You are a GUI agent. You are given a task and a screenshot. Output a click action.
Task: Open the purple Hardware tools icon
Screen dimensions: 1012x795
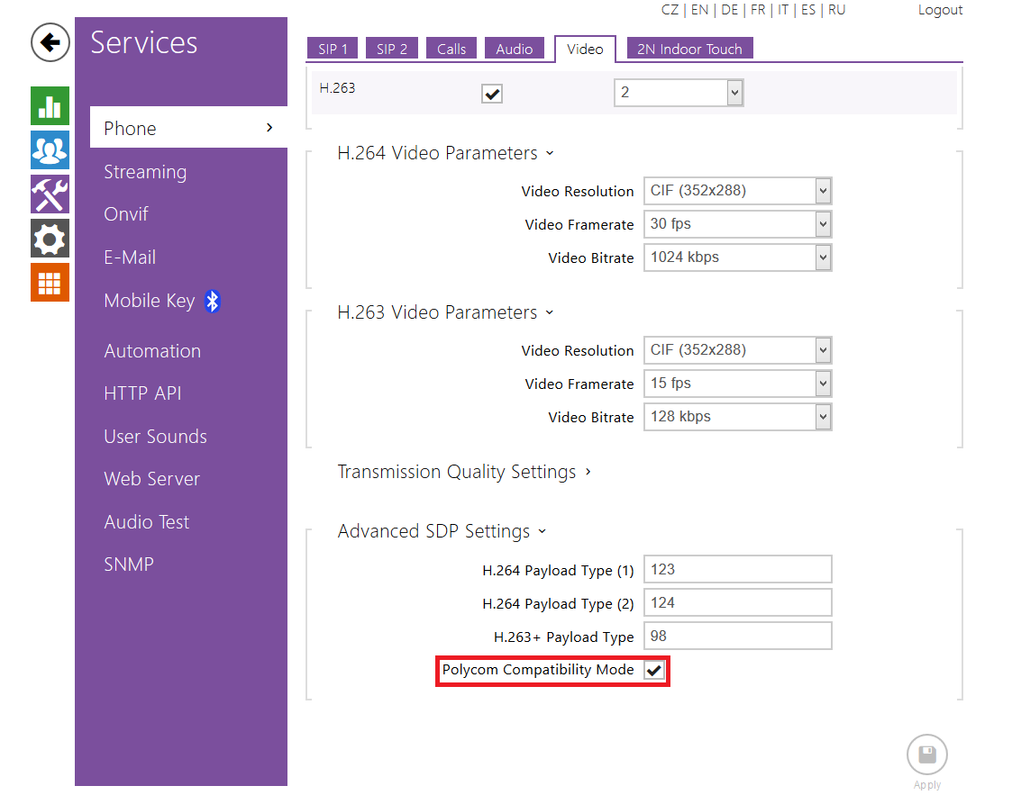50,194
